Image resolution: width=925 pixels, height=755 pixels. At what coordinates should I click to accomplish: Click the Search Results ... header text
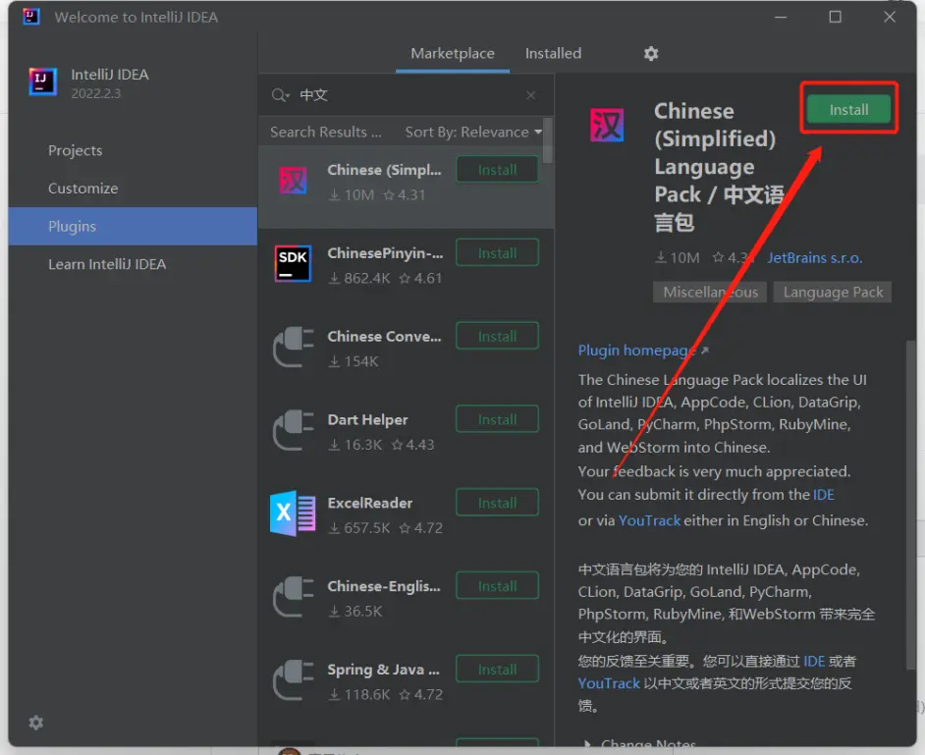[326, 133]
